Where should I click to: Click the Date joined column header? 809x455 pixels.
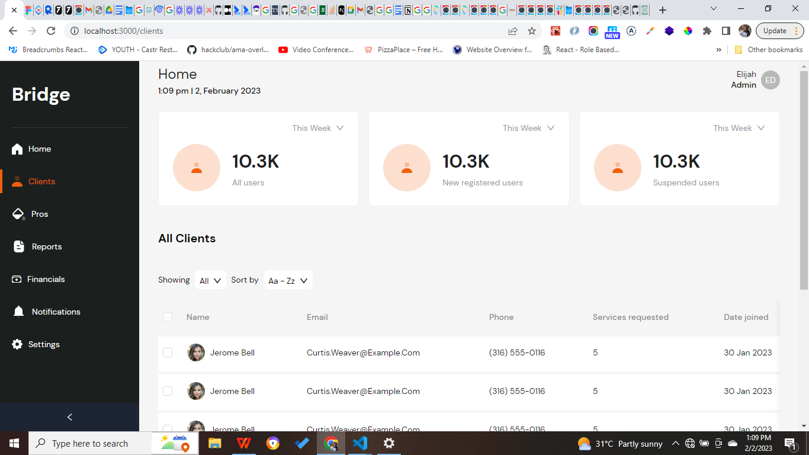tap(746, 317)
